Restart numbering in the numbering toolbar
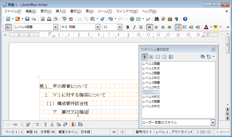The height and width of the screenshot is (137, 232). point(74,124)
